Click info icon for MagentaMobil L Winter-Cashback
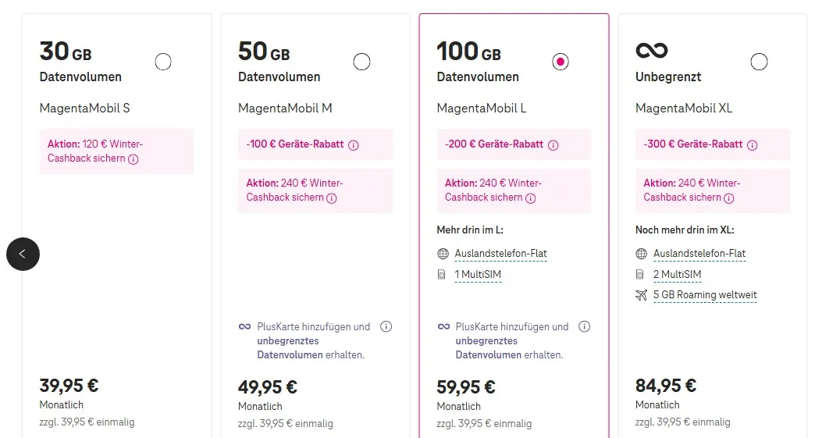Screen dimensions: 815x438 click(x=531, y=198)
